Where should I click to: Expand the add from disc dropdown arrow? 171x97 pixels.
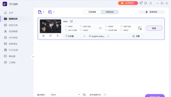[54, 12]
